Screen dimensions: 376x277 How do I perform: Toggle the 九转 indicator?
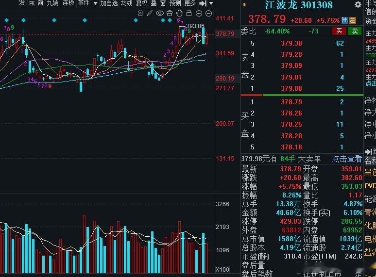coord(52,3)
